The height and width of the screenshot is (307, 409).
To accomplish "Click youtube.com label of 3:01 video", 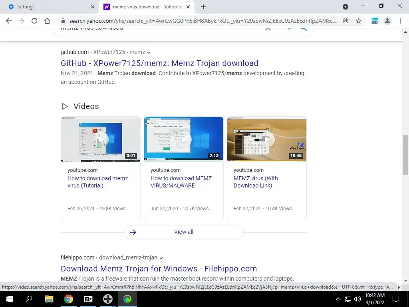I will point(82,170).
